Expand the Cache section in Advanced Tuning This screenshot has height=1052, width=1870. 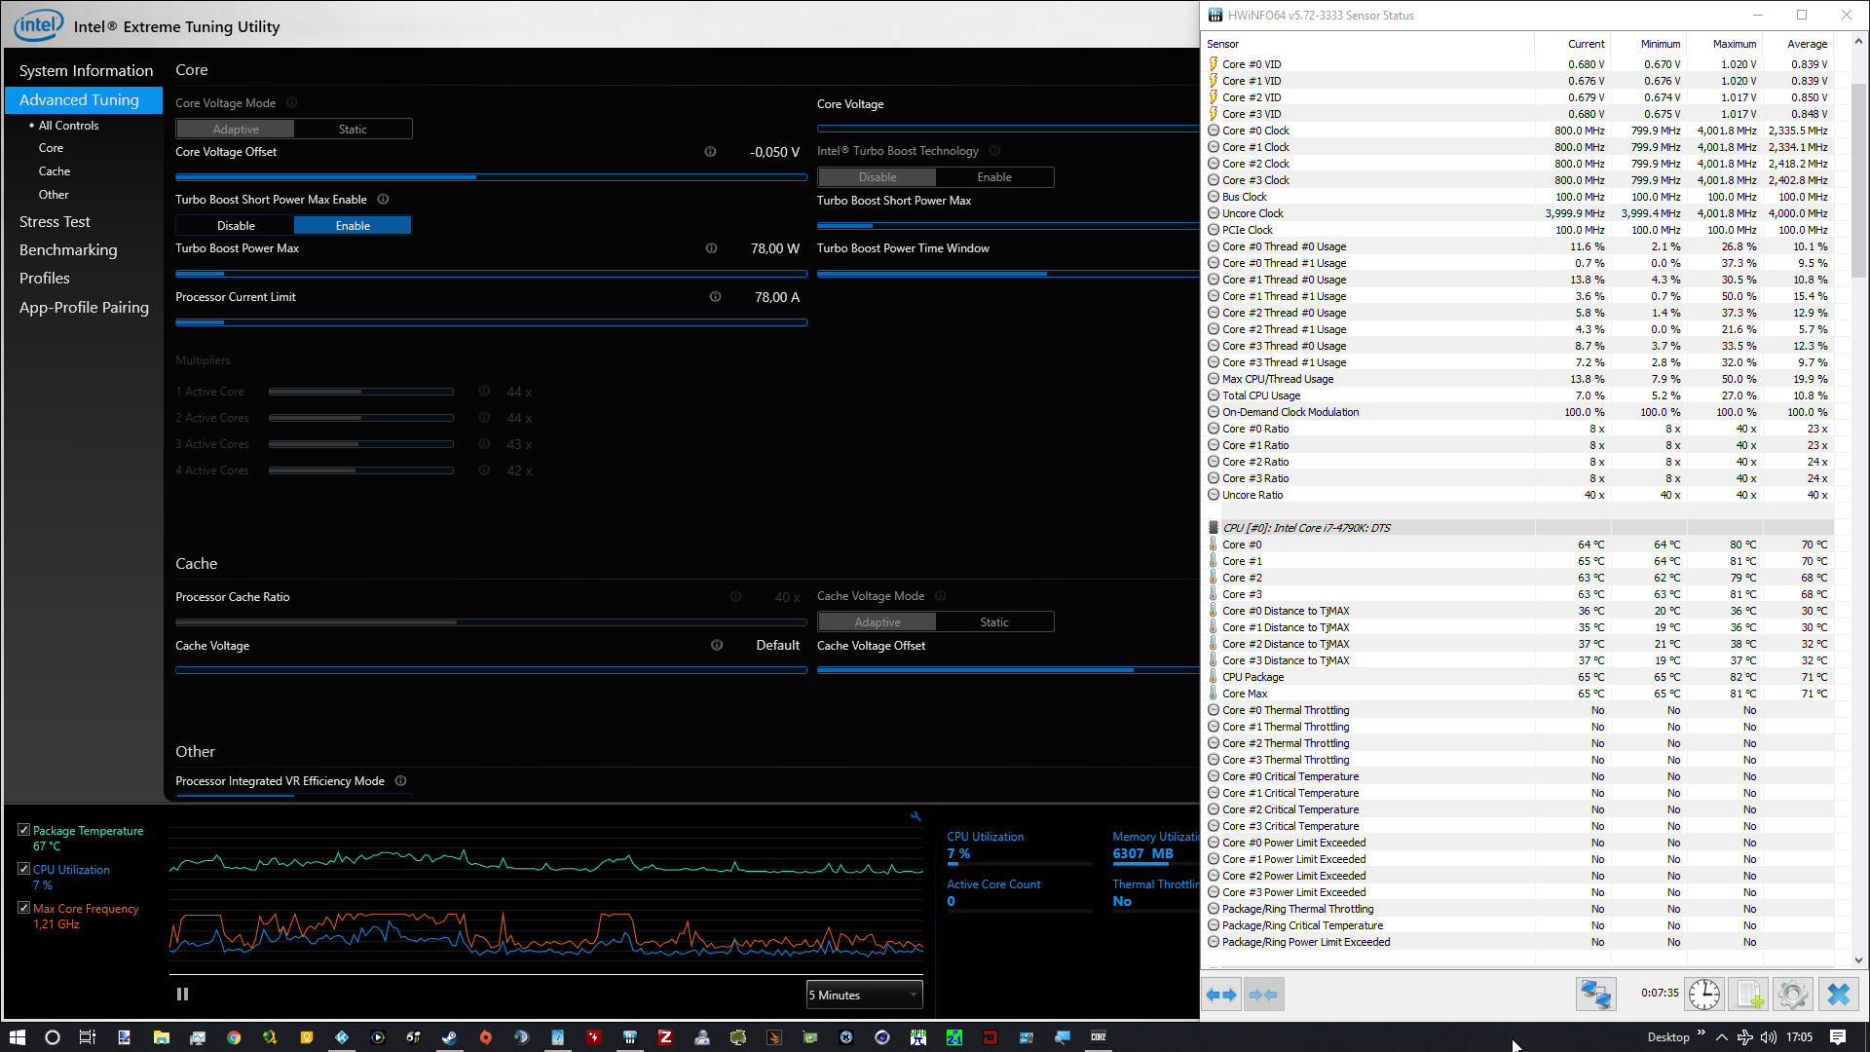click(x=54, y=170)
